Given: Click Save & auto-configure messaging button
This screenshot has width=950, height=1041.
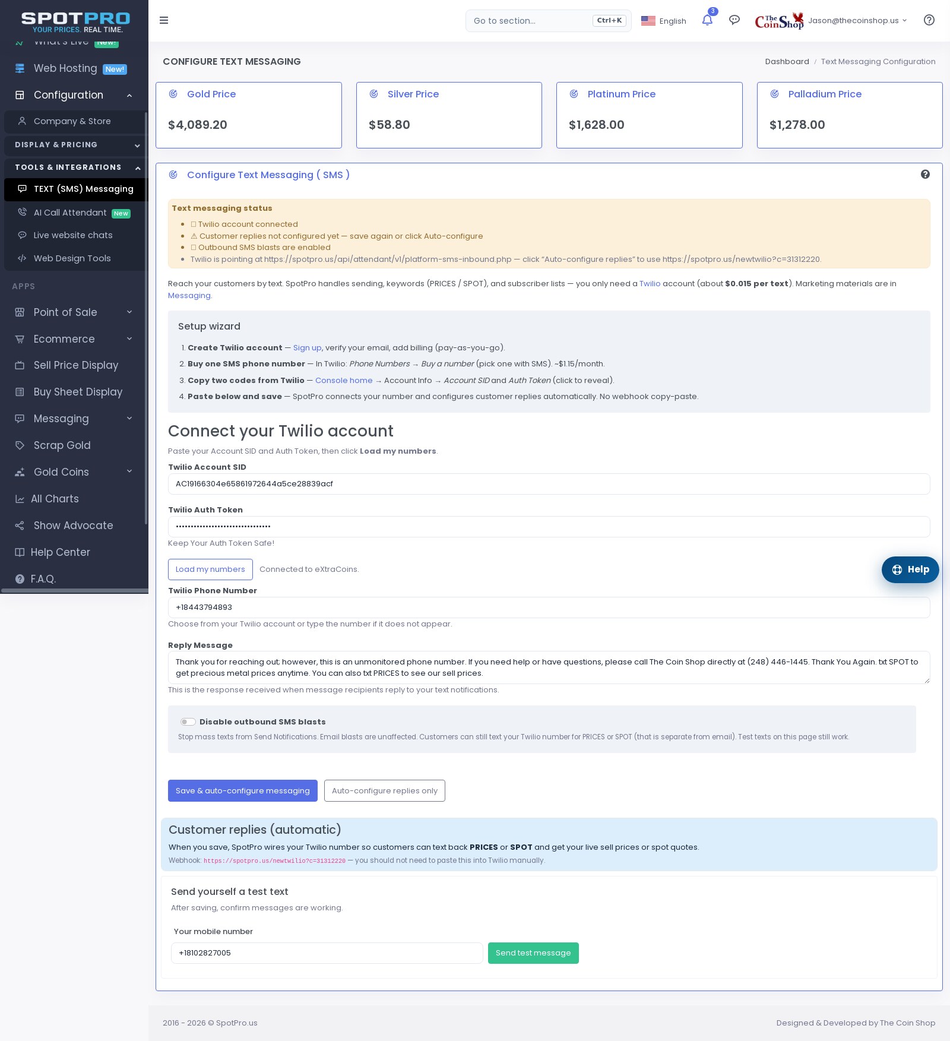Looking at the screenshot, I should point(243,790).
